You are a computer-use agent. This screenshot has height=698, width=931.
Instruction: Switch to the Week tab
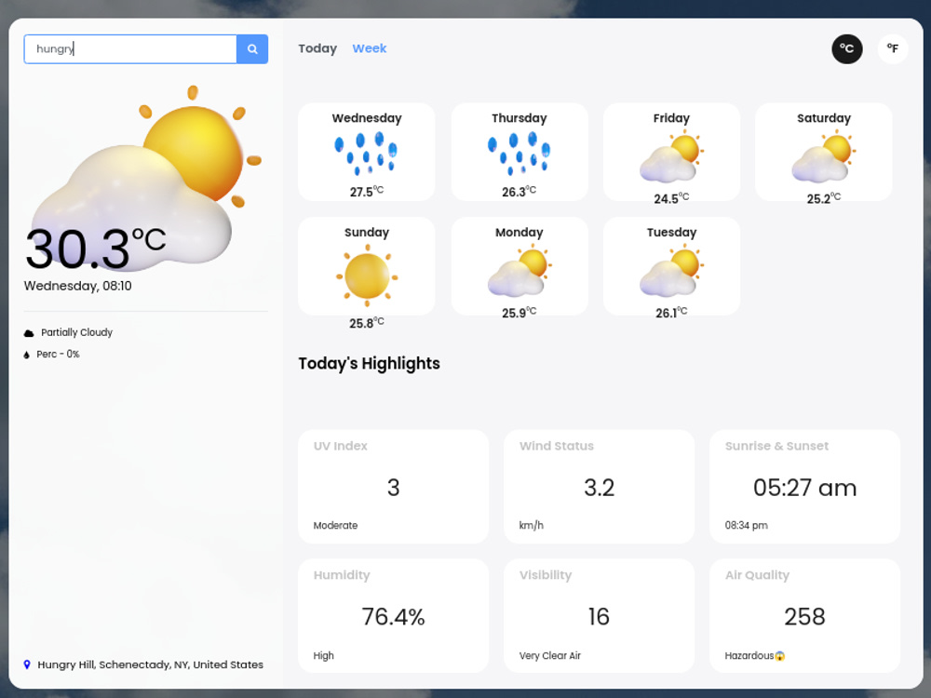point(370,48)
